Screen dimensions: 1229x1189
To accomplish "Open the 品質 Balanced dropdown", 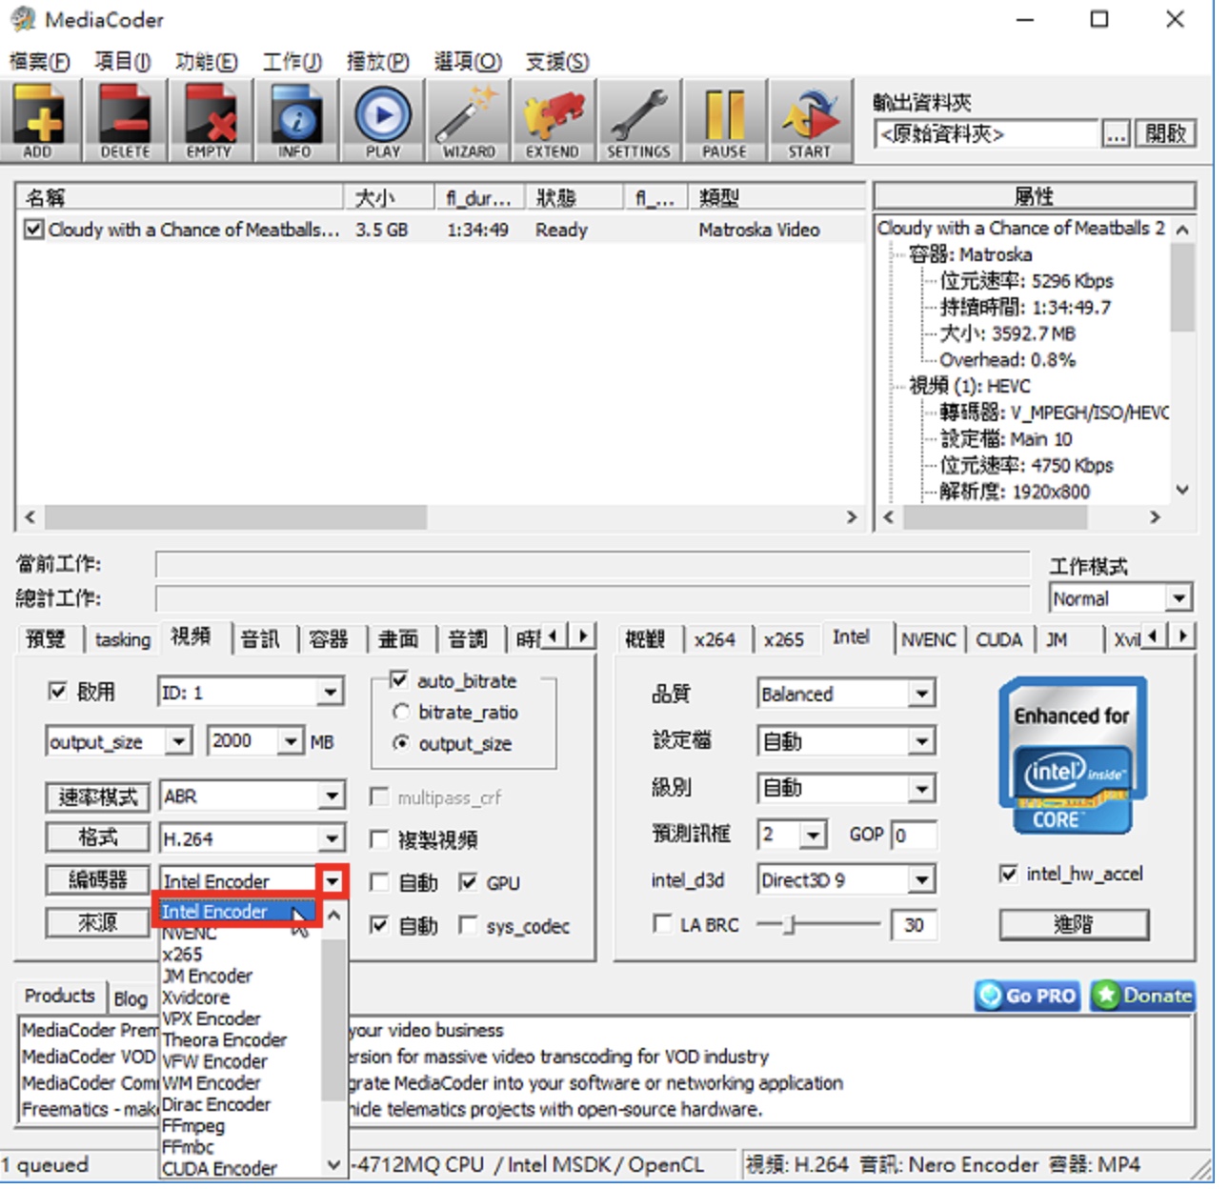I will pos(920,694).
